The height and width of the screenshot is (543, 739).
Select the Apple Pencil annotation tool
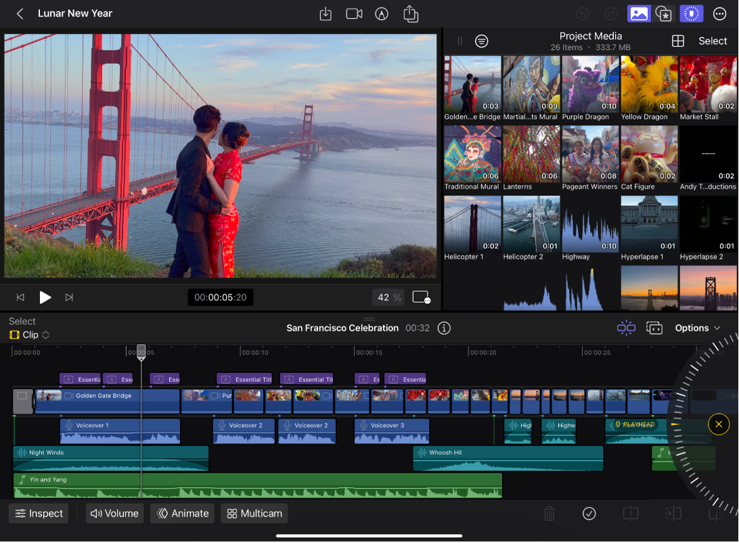[x=381, y=14]
